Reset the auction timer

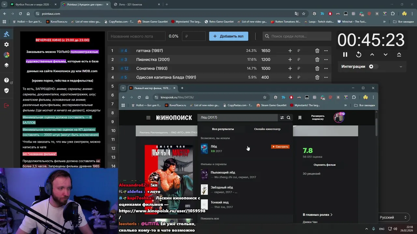coord(359,55)
